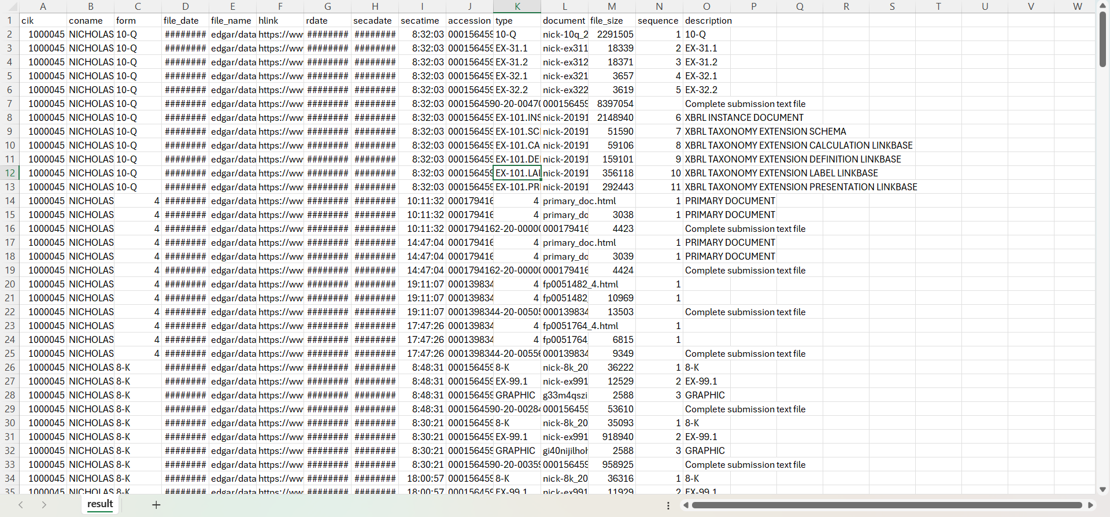Image resolution: width=1110 pixels, height=517 pixels.
Task: Click 'Complete submission text file' in row 7
Action: click(x=745, y=104)
